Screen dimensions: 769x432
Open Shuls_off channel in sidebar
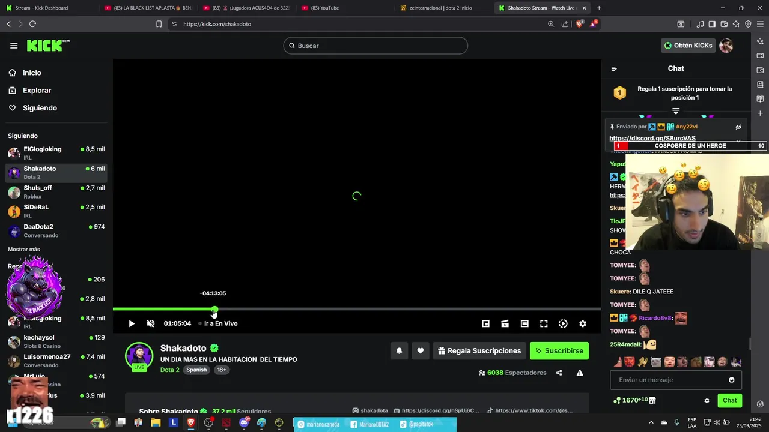56,192
